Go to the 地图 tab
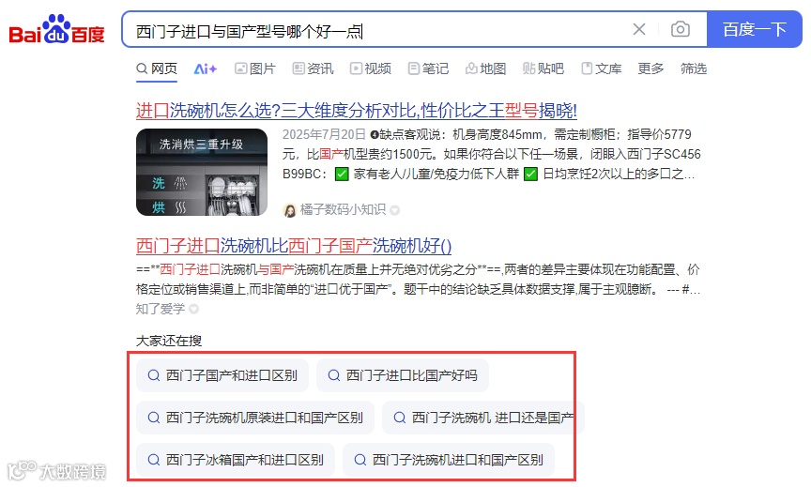811x487 pixels. point(485,68)
